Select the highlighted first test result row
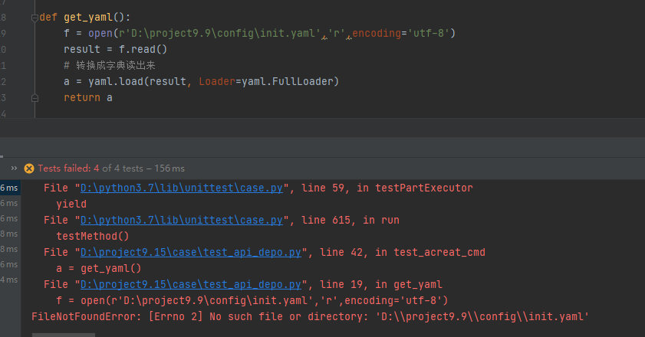Image resolution: width=645 pixels, height=337 pixels. (9, 188)
